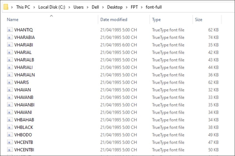Sort files by Date modified column
Viewport: 235px width, 156px height.
pos(114,20)
